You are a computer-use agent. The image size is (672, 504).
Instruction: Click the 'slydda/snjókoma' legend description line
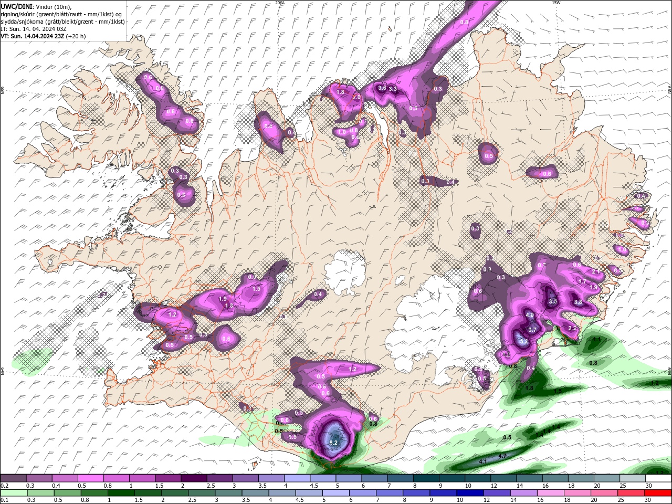coord(62,22)
